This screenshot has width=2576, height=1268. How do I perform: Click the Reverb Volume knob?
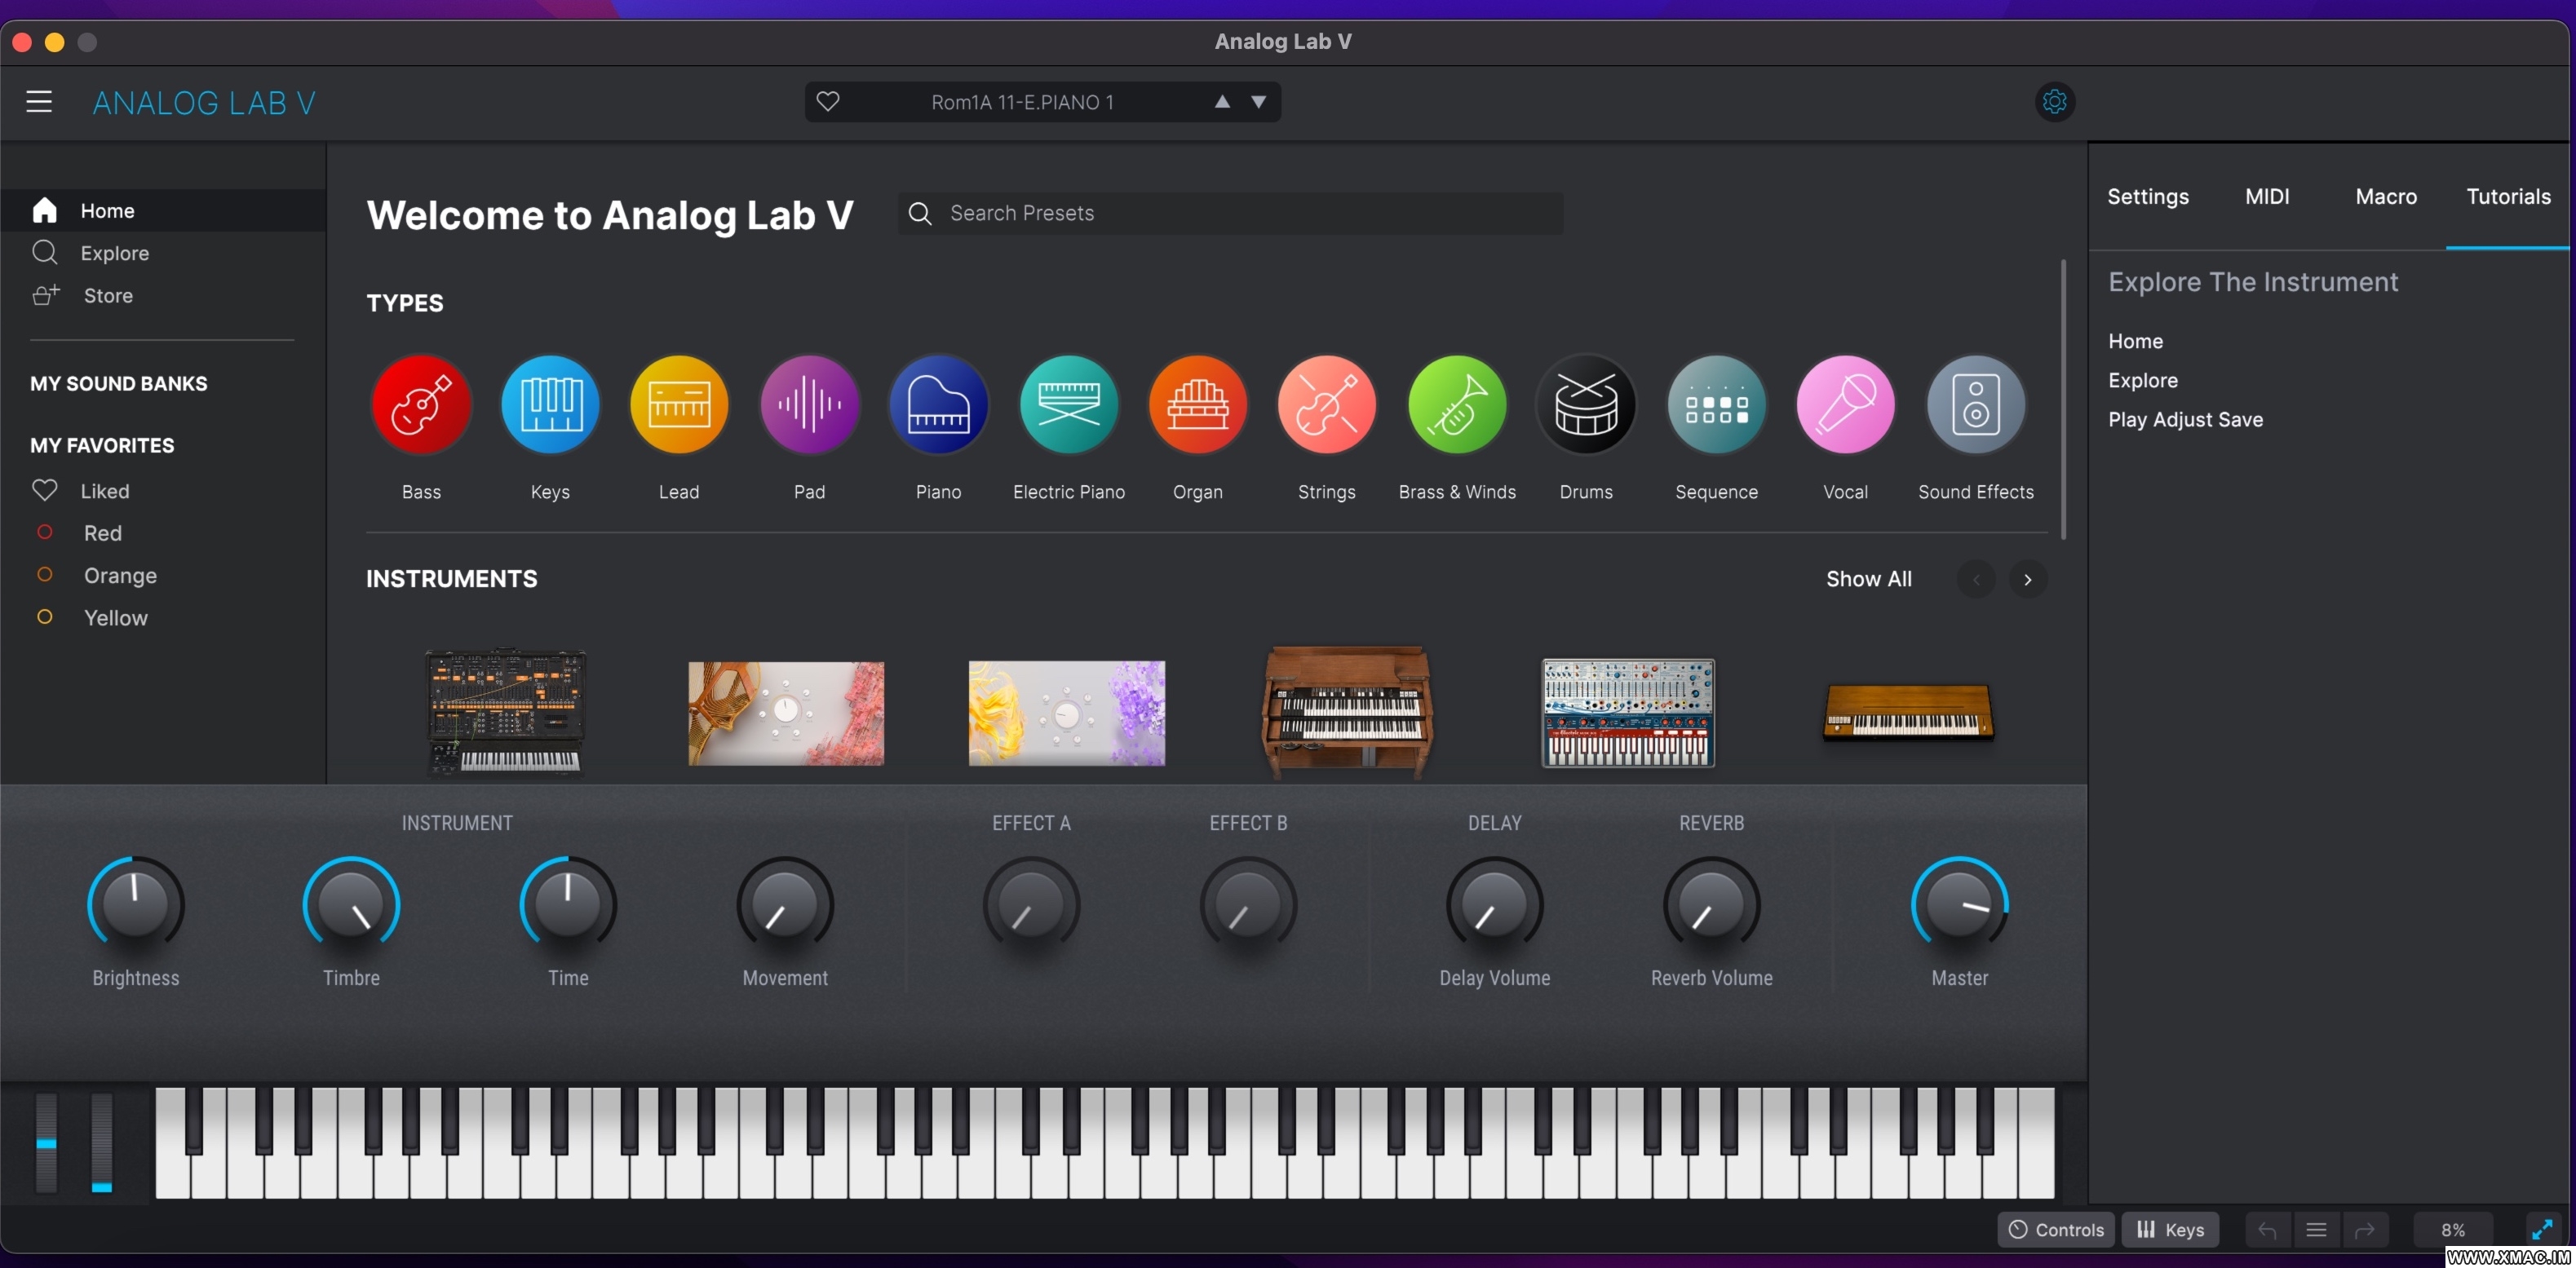pyautogui.click(x=1711, y=904)
